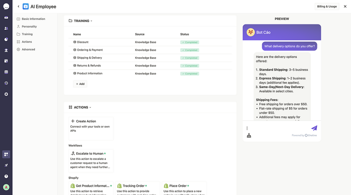Screen dimensions: 351x195
Task: Click the Create Action card
Action: click(91, 129)
